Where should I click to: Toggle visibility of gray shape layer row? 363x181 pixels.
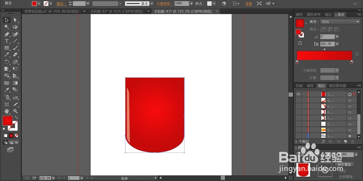298,136
